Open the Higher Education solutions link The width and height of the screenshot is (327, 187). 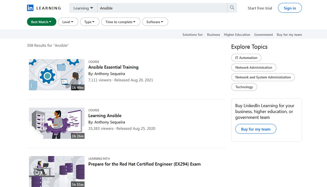(237, 35)
